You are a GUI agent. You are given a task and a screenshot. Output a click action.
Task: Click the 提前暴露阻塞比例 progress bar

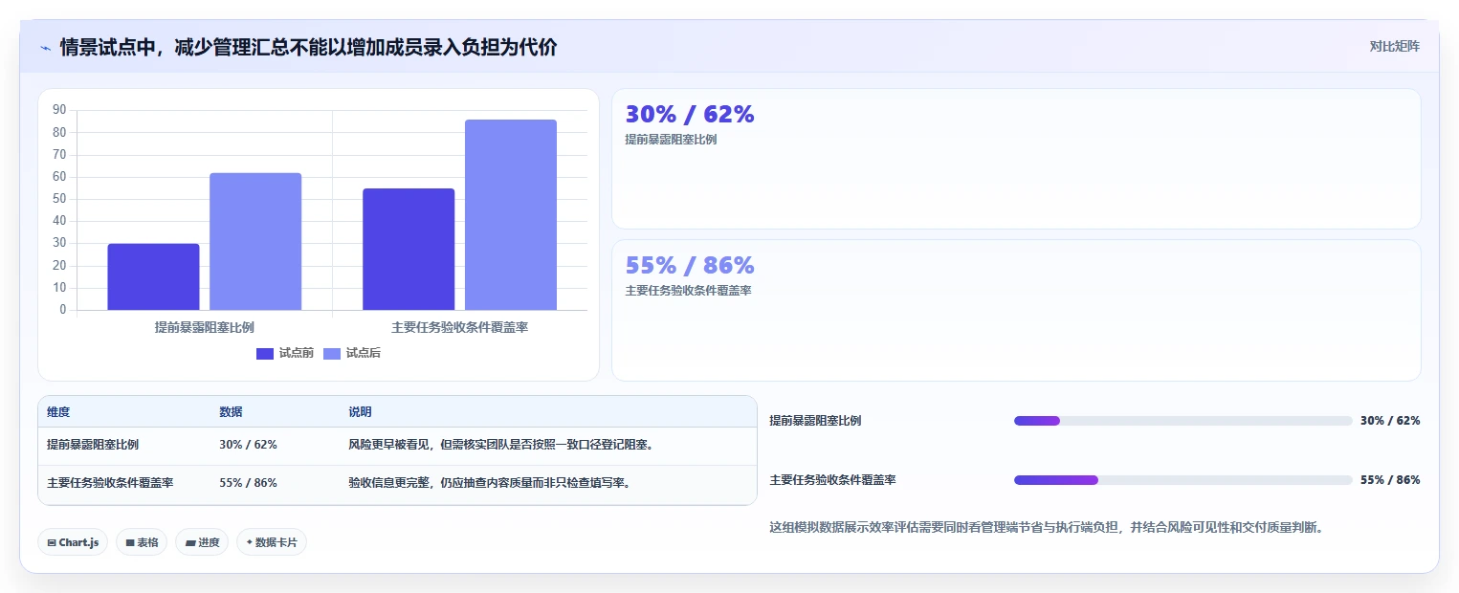(1183, 421)
